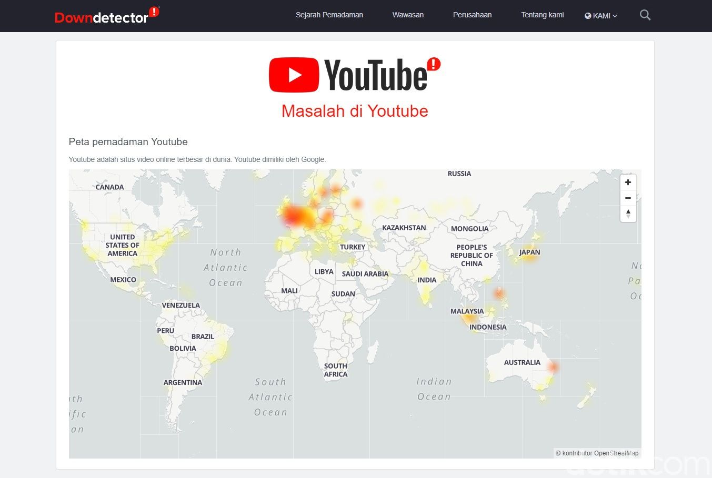
Task: Click the globe icon next to KAMI
Action: coord(588,16)
